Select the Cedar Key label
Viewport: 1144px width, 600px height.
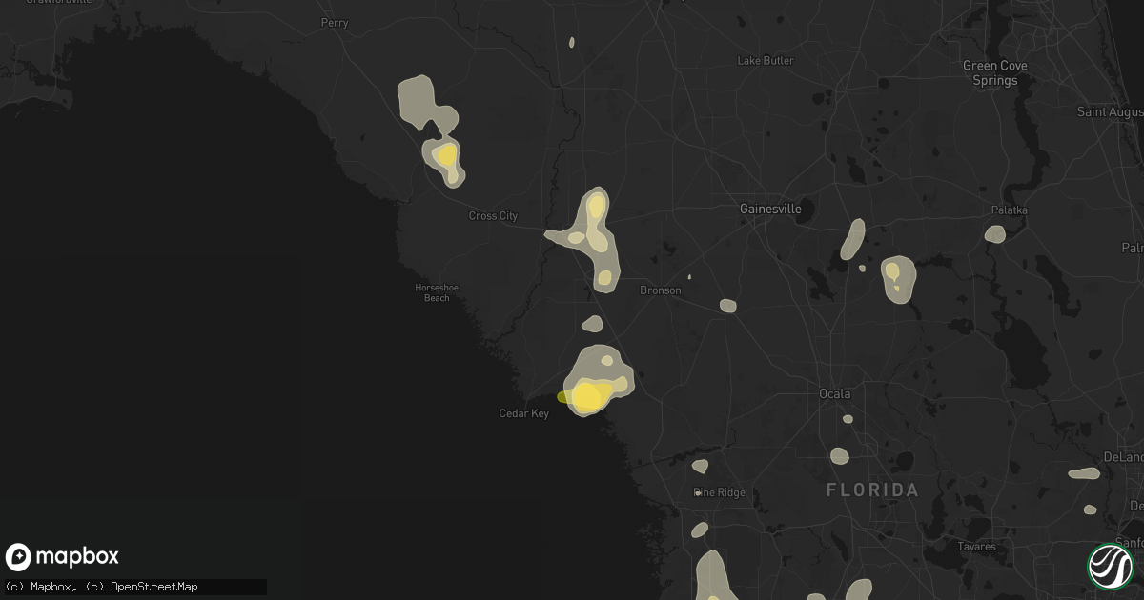tap(524, 413)
